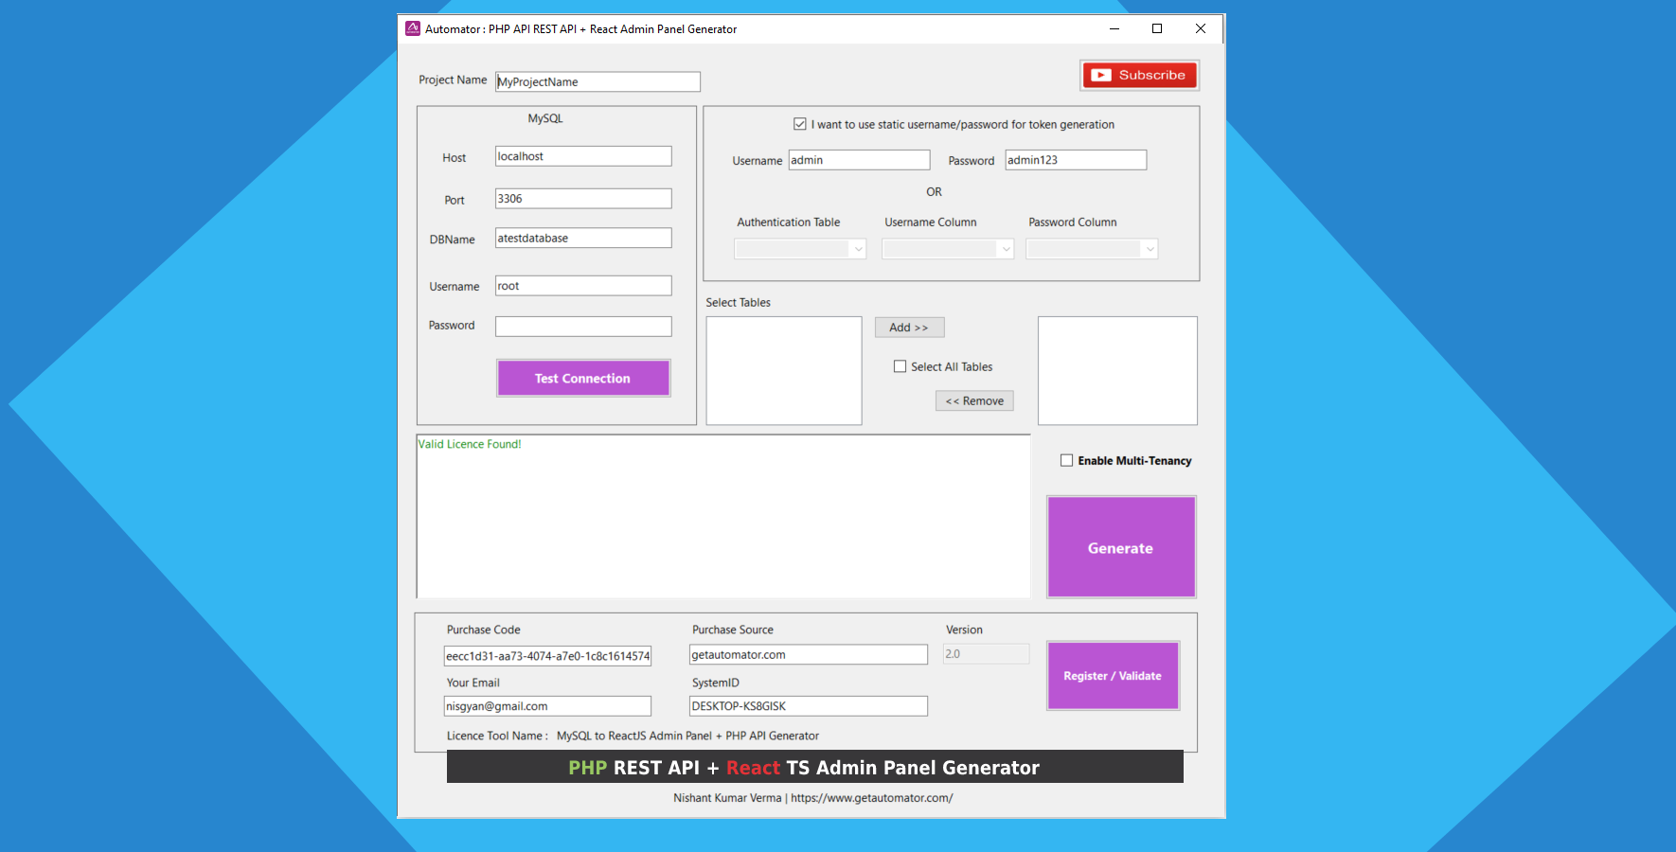Open the Authentication Table dropdown
Screen dimensions: 1676x852
tap(800, 249)
